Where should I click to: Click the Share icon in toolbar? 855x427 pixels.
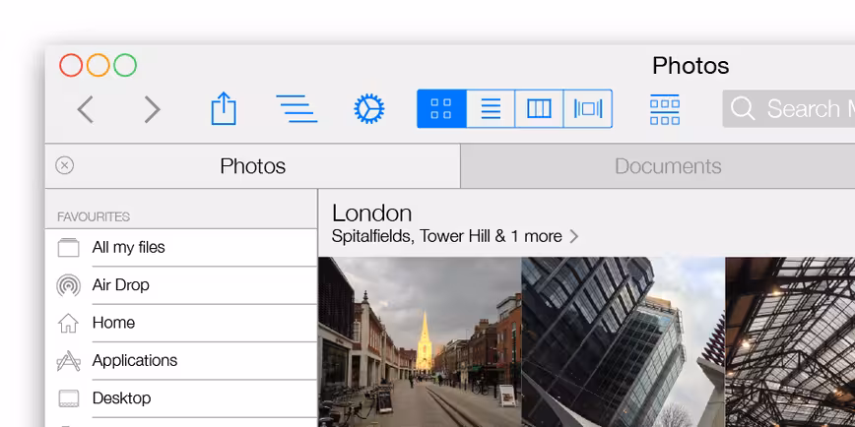(224, 108)
